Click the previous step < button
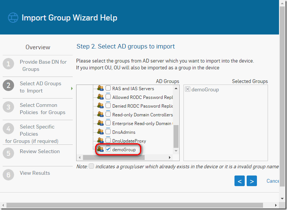 (x=239, y=181)
